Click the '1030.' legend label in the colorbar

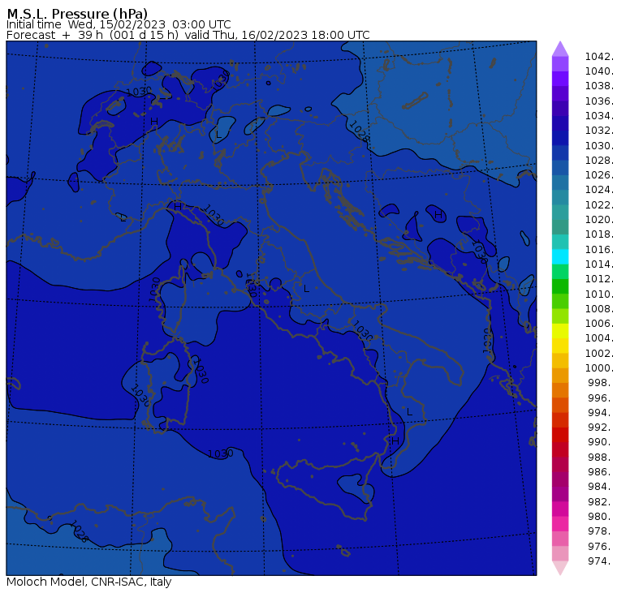599,145
